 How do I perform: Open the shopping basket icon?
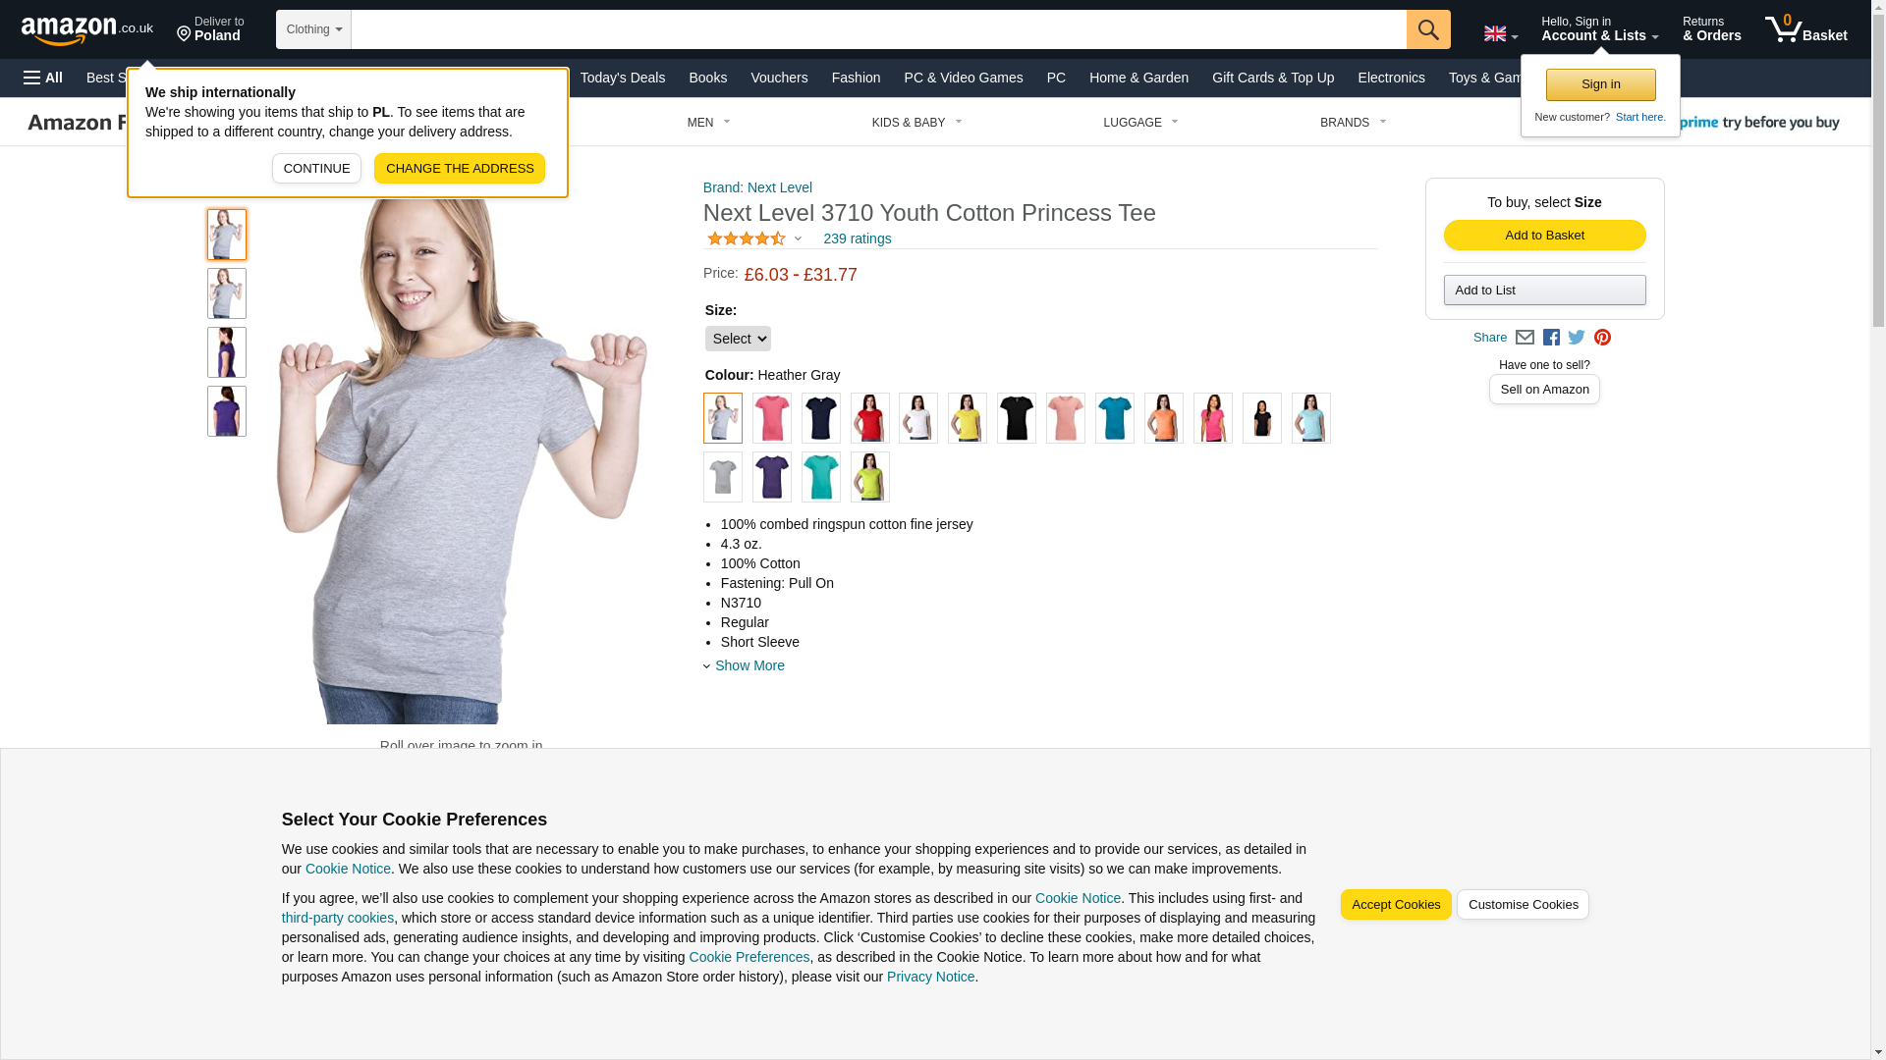(1805, 28)
